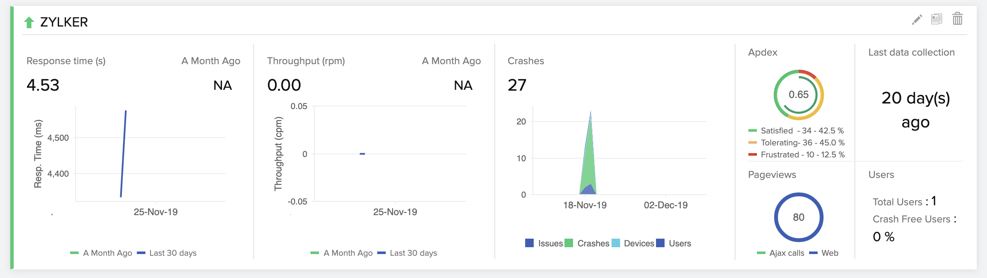Click the blue line in the Response time chart

124,154
